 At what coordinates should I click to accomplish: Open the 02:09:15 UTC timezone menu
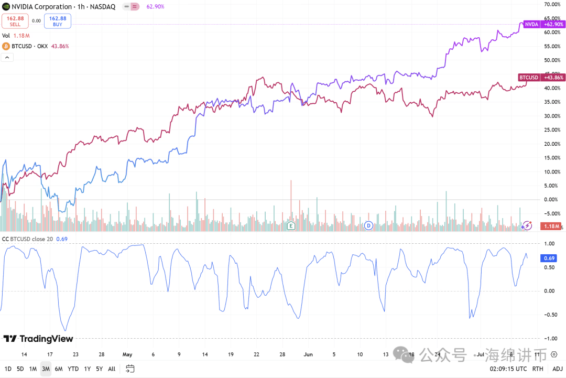click(506, 369)
